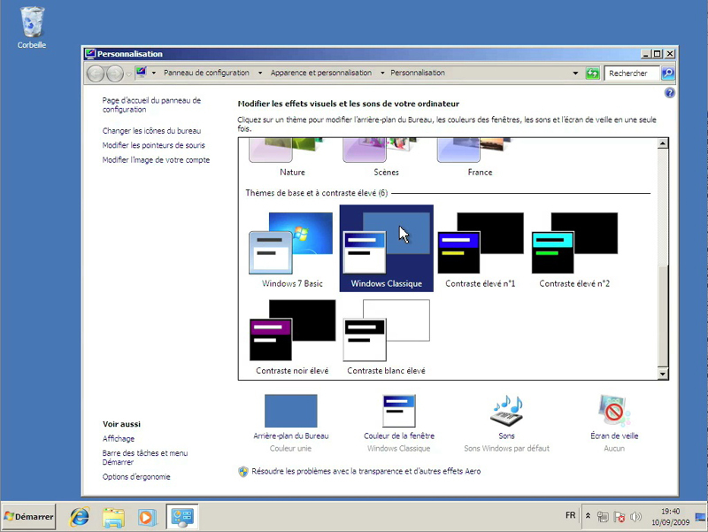
Task: Open the blue help question mark
Action: click(x=670, y=93)
